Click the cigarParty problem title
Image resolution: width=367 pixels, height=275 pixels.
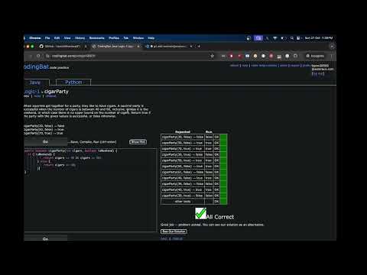57,92
